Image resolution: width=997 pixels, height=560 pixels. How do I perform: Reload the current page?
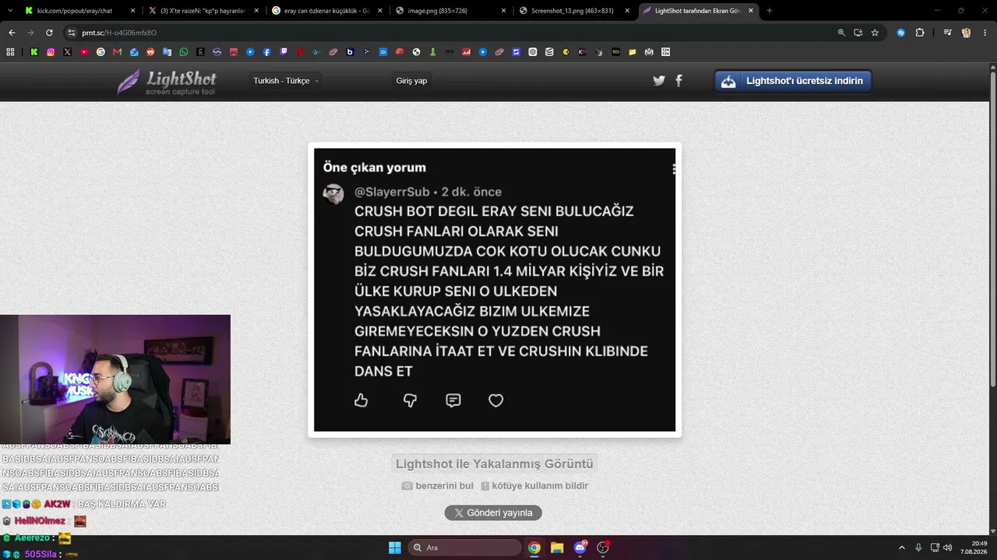click(49, 33)
